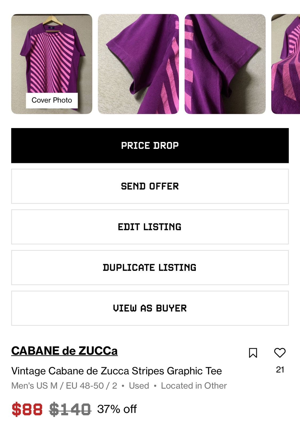Choose VIEW AS BUYER

[150, 308]
